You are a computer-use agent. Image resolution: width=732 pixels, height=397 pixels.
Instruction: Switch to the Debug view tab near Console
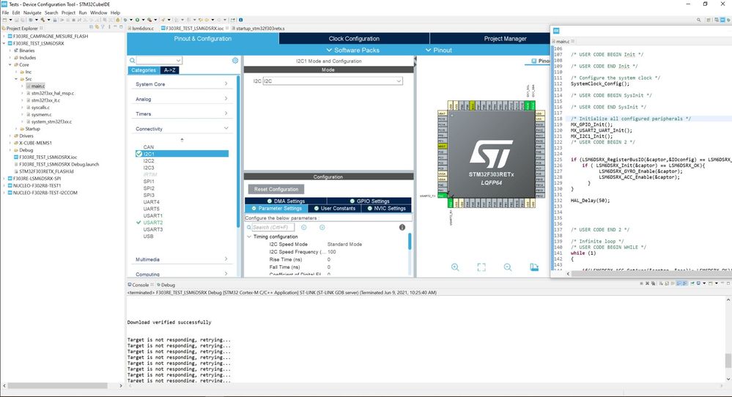point(166,285)
